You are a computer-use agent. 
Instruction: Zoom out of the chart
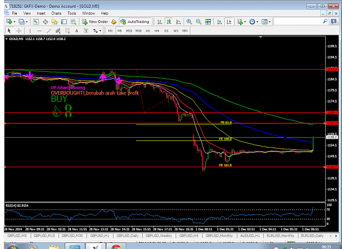(x=199, y=21)
